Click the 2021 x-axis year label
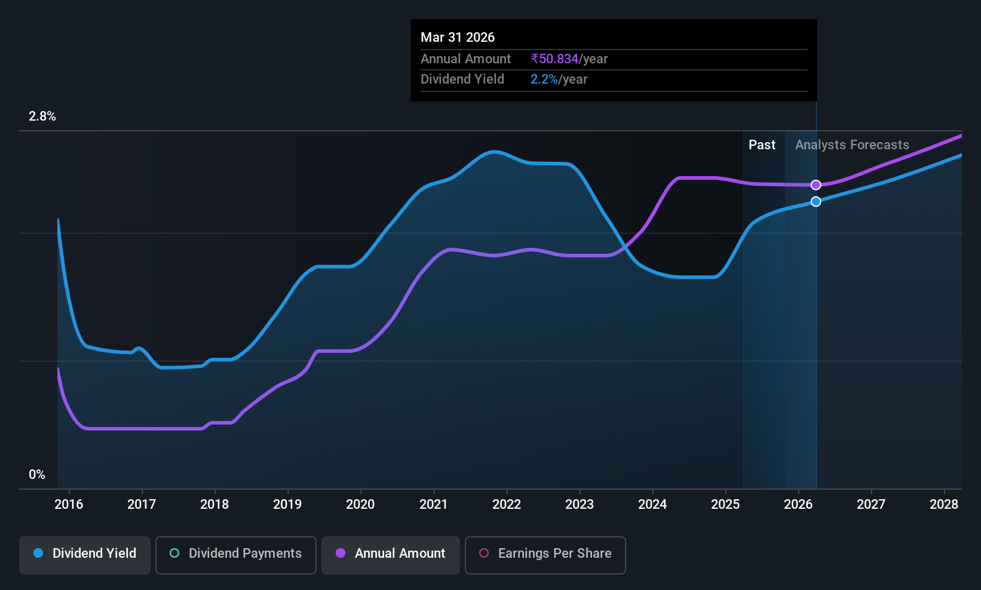The width and height of the screenshot is (981, 590). point(434,505)
